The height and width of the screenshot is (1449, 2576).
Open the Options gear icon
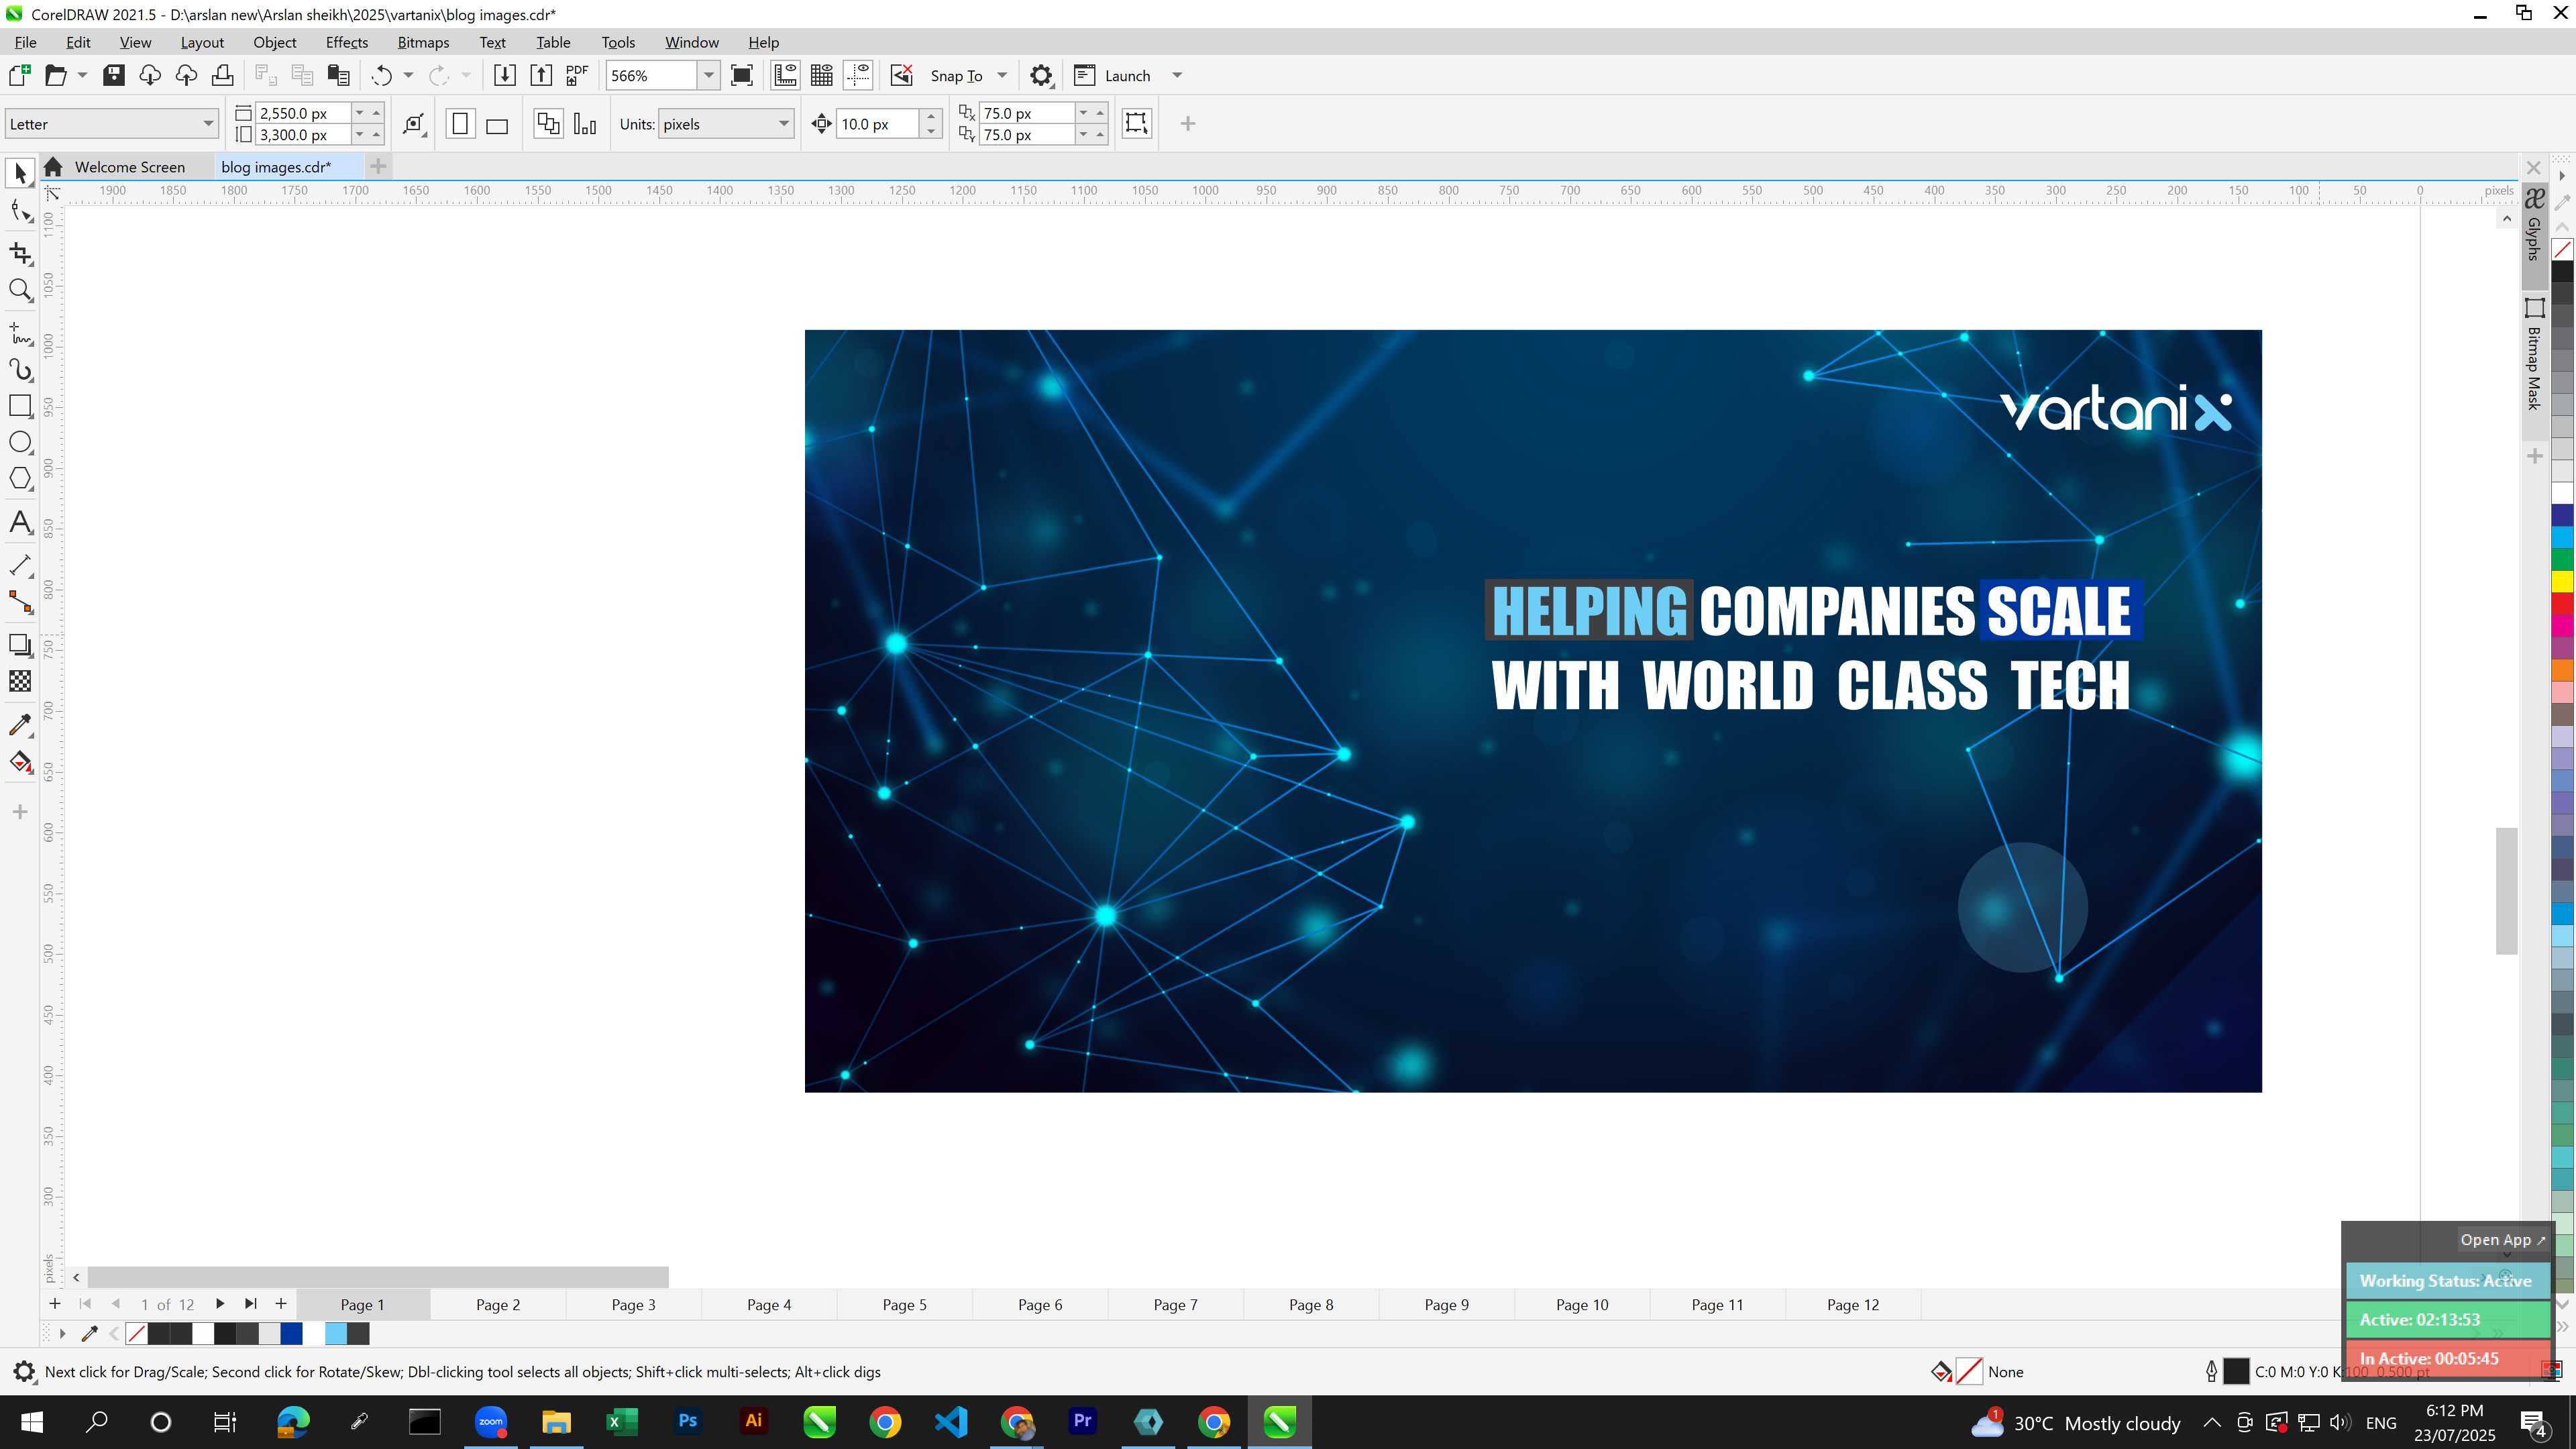coord(1041,75)
